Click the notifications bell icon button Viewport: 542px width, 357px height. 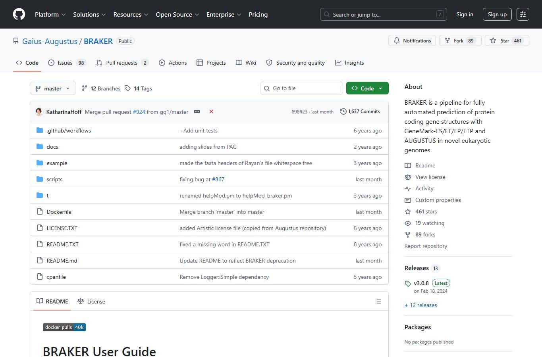(x=412, y=40)
